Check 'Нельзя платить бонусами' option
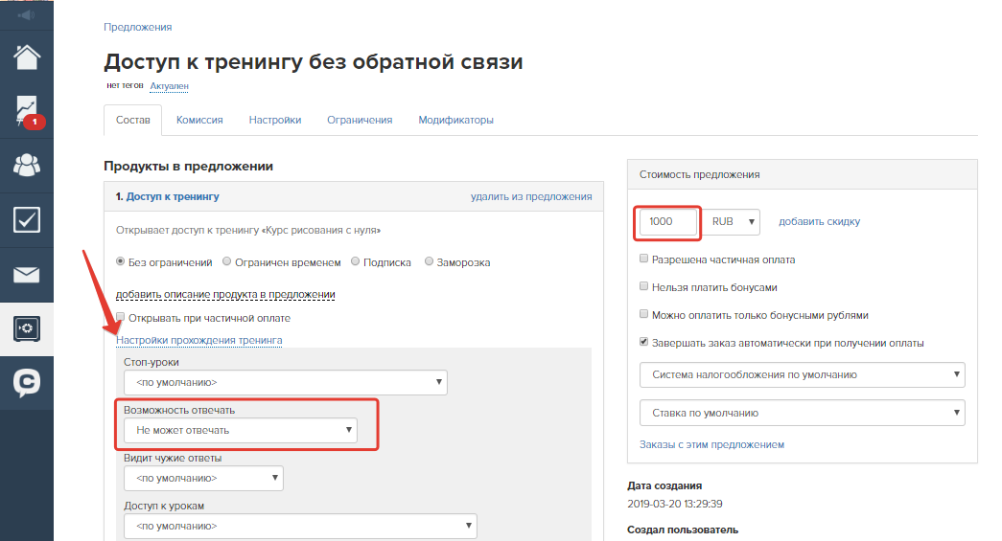Viewport: 1002px width, 541px height. click(643, 286)
